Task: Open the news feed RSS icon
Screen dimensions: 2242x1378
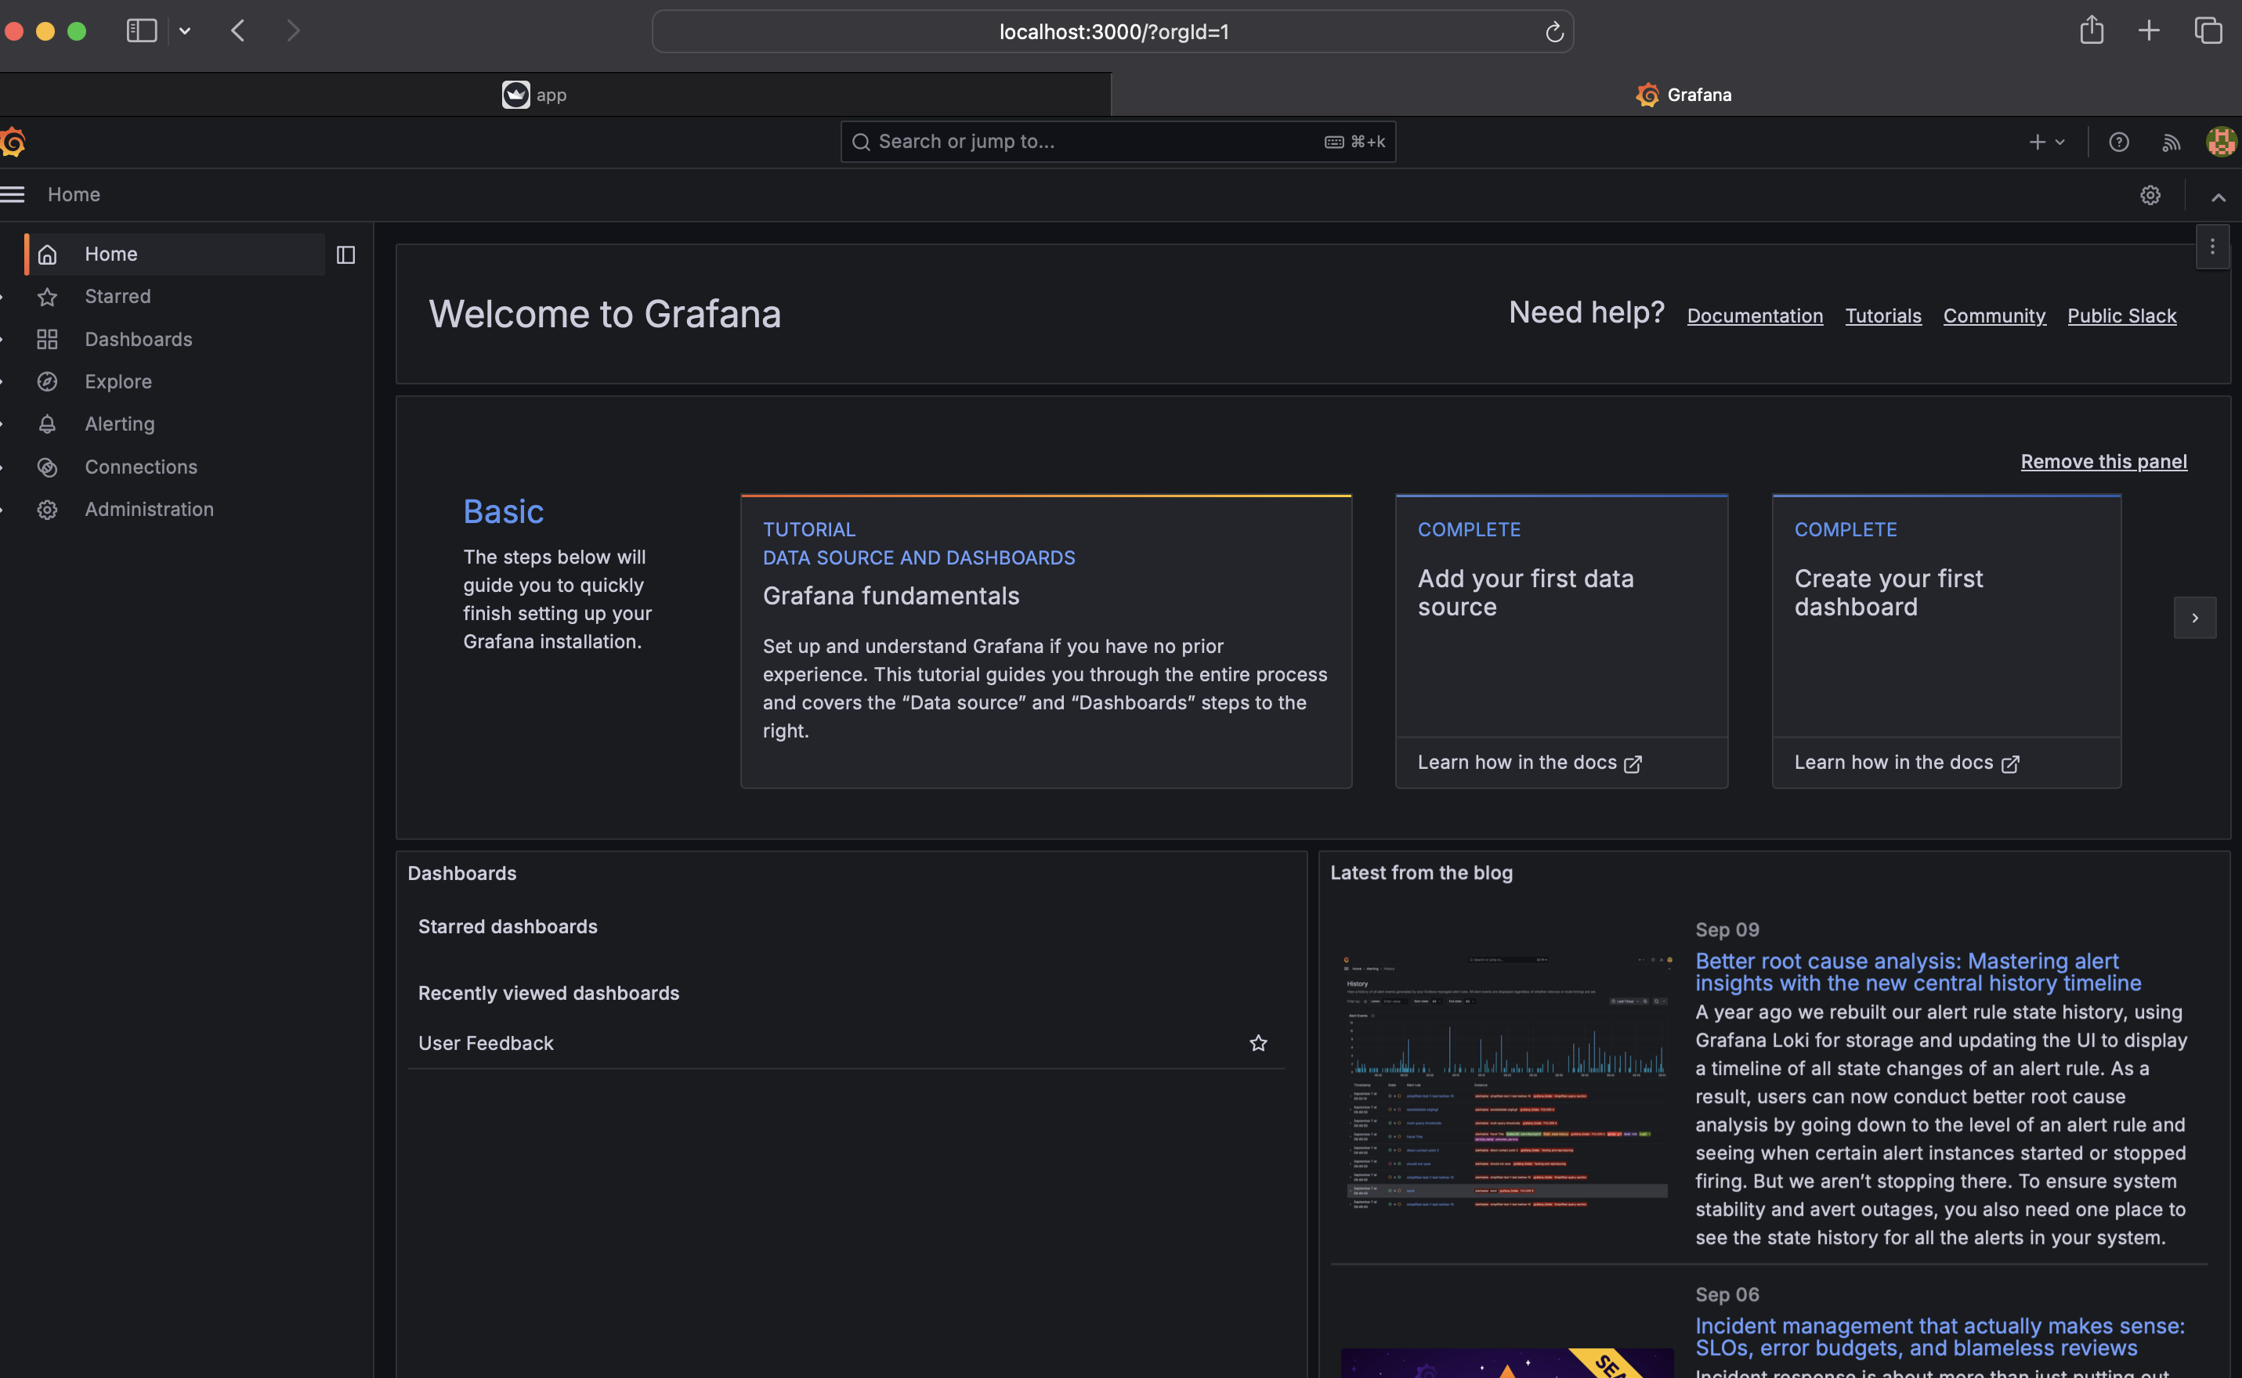Action: [2171, 142]
